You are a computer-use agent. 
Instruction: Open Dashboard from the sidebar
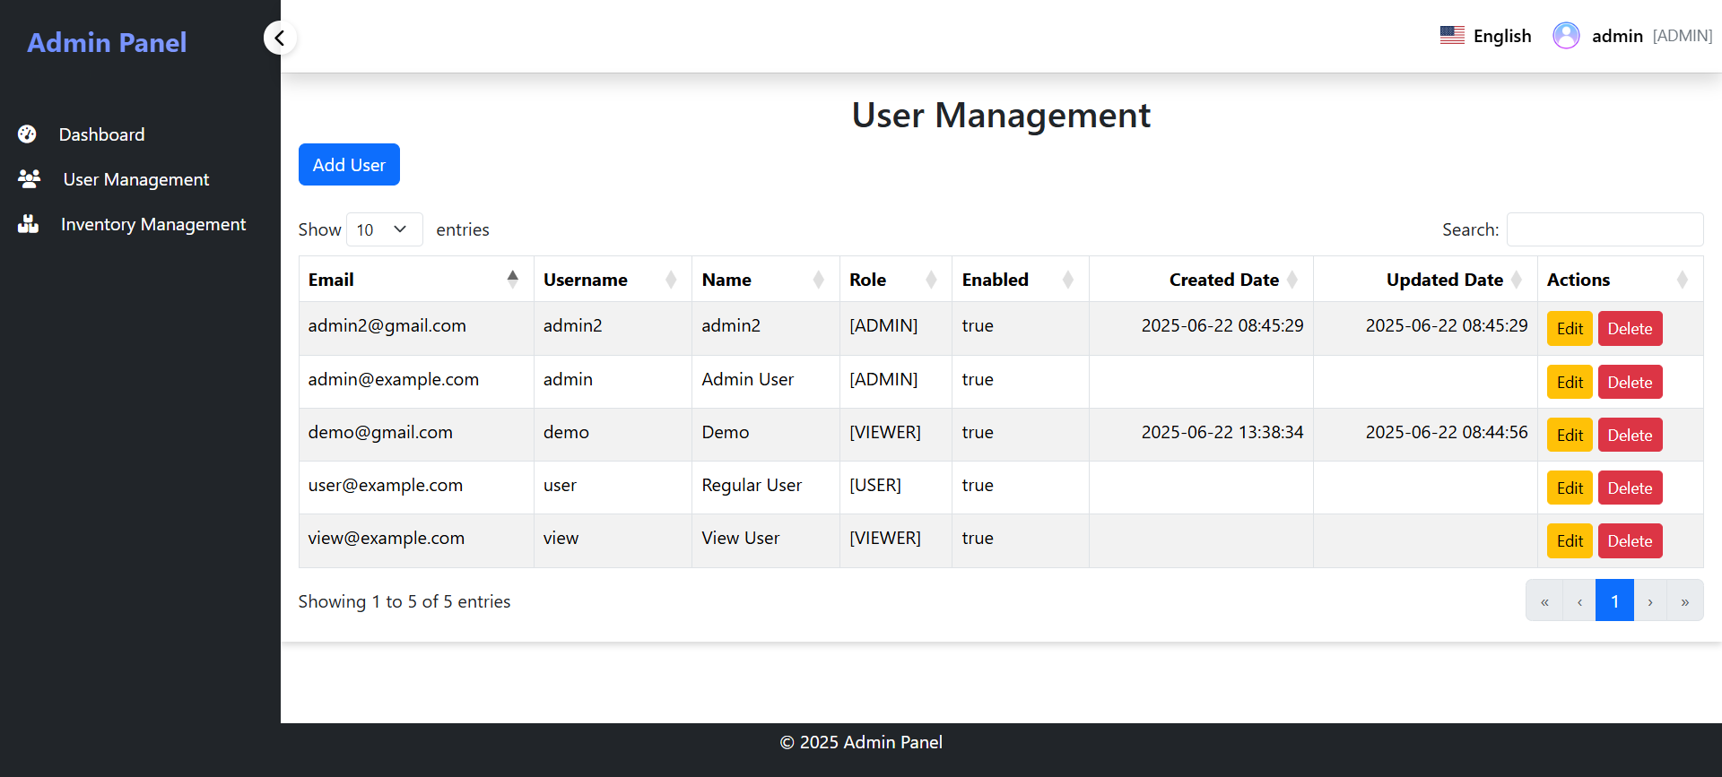101,134
